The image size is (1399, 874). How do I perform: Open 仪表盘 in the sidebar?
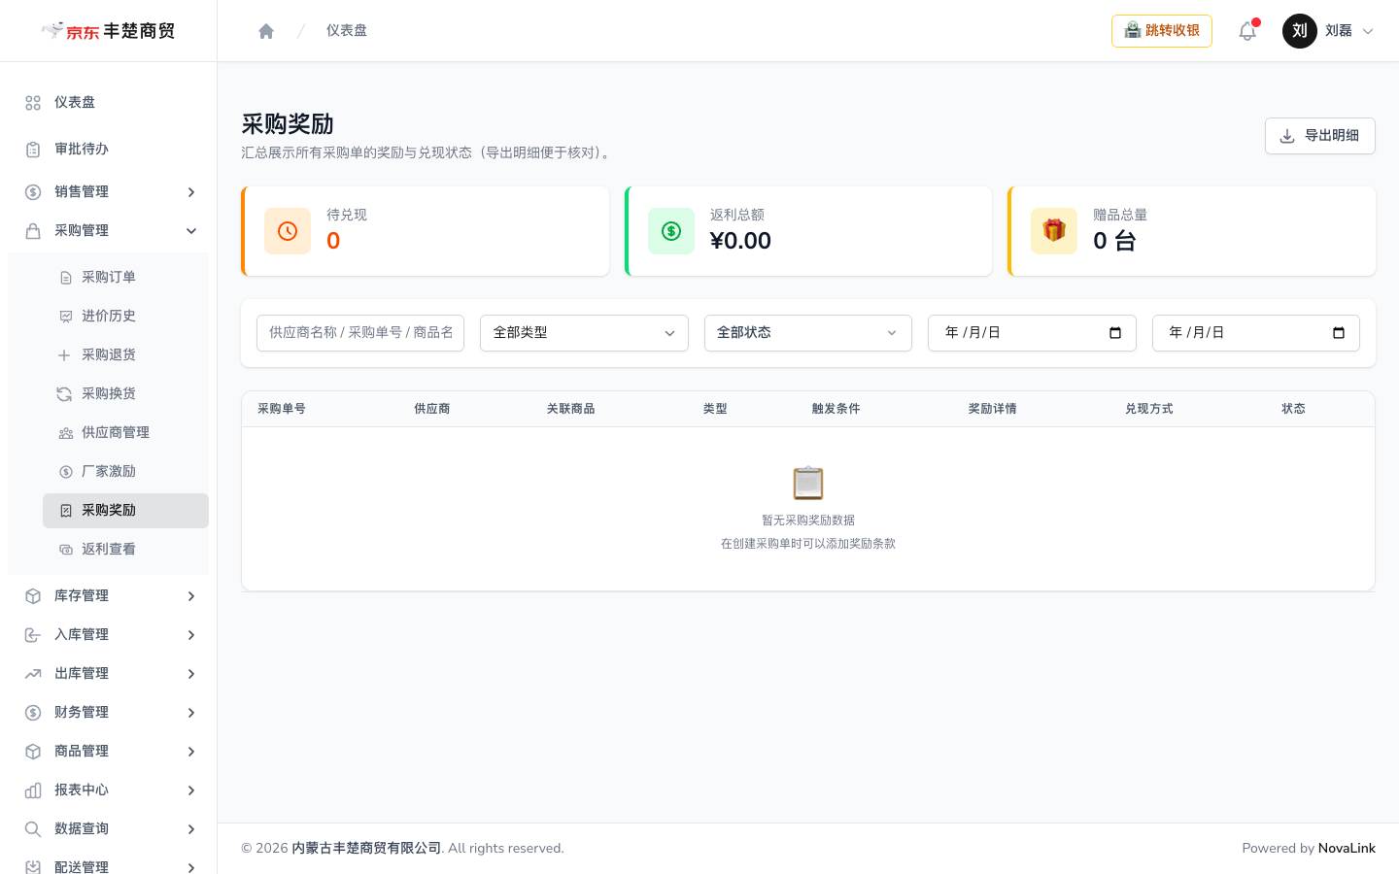108,103
